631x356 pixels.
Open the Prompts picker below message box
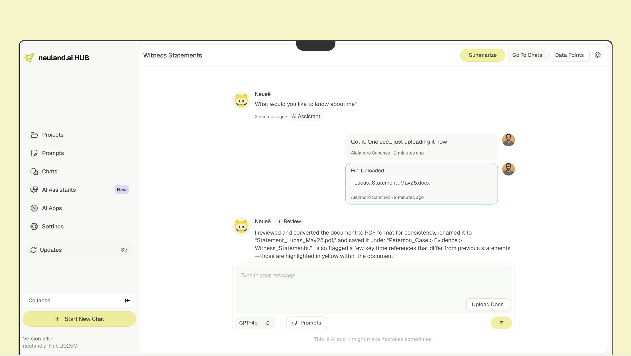click(306, 323)
